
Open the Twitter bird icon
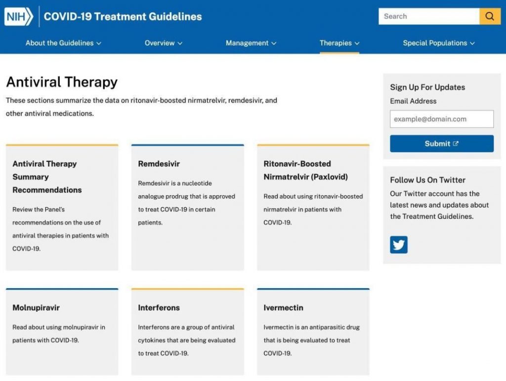point(398,245)
